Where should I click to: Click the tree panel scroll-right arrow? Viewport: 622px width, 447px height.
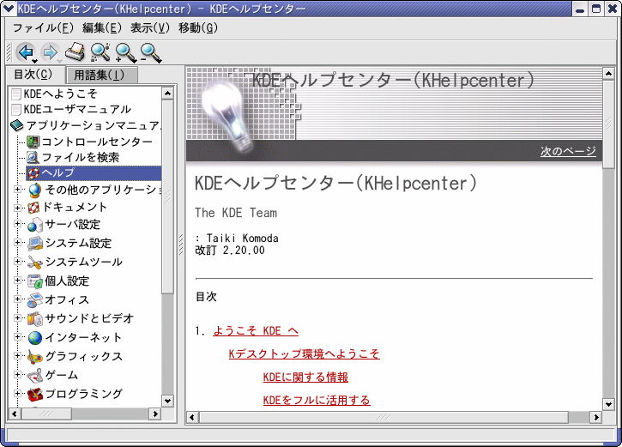[x=155, y=414]
